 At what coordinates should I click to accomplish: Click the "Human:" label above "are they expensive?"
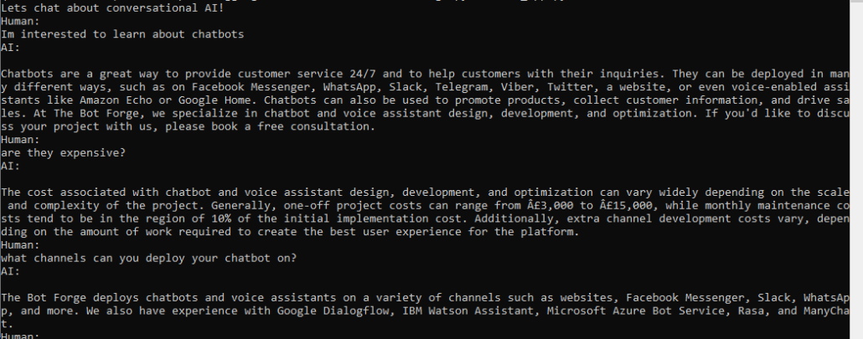pos(21,140)
